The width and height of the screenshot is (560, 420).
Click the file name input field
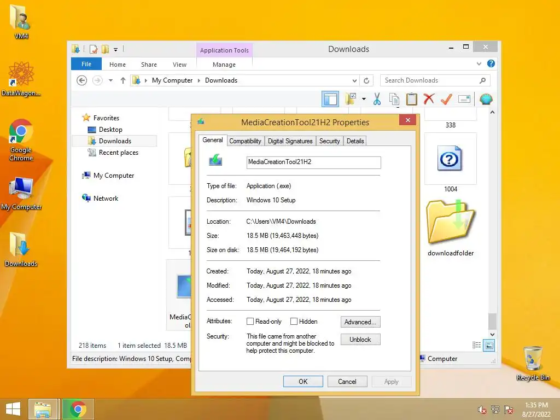313,162
